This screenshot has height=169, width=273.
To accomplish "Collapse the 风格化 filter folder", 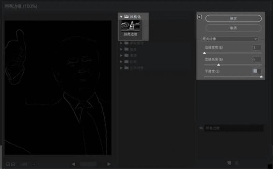I will [121, 17].
